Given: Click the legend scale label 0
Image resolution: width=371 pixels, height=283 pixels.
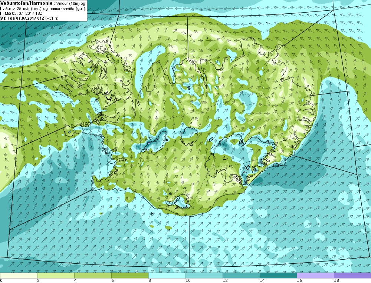Looking at the screenshot, I should (x=1, y=281).
